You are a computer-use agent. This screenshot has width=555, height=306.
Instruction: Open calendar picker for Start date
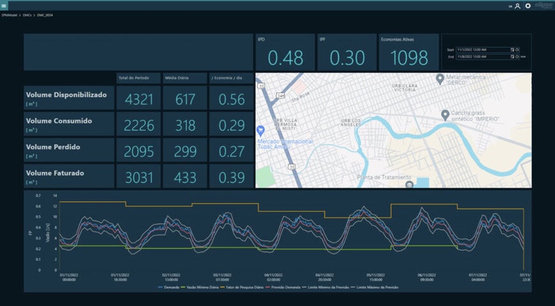[x=512, y=49]
